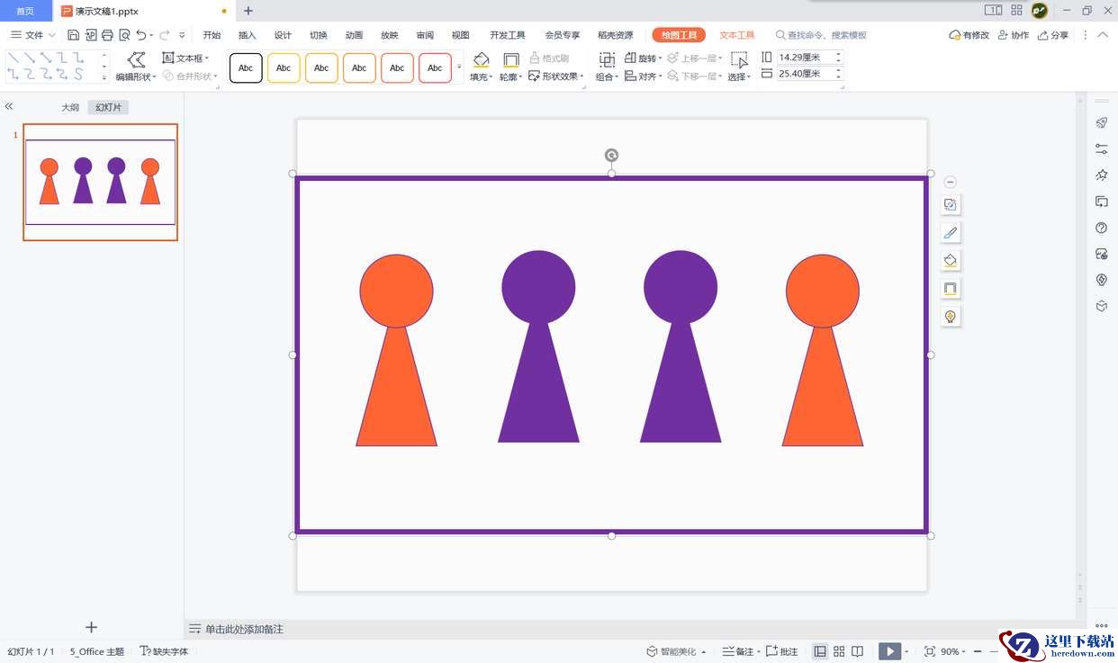This screenshot has width=1118, height=663.
Task: Decrease the shape width stepper value
Action: tap(839, 77)
